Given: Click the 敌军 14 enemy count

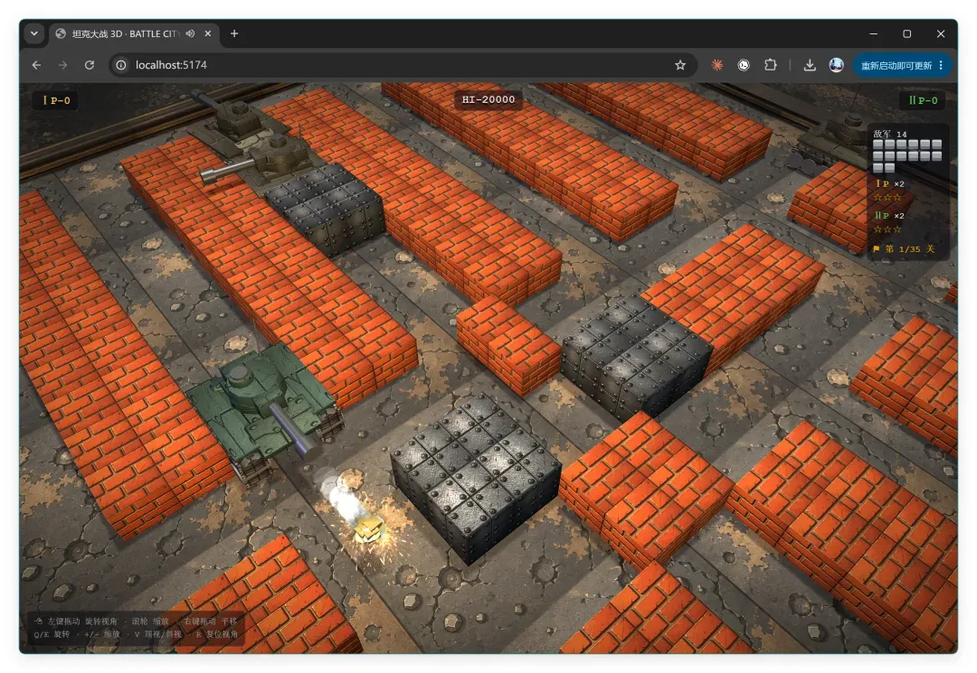Looking at the screenshot, I should (890, 134).
